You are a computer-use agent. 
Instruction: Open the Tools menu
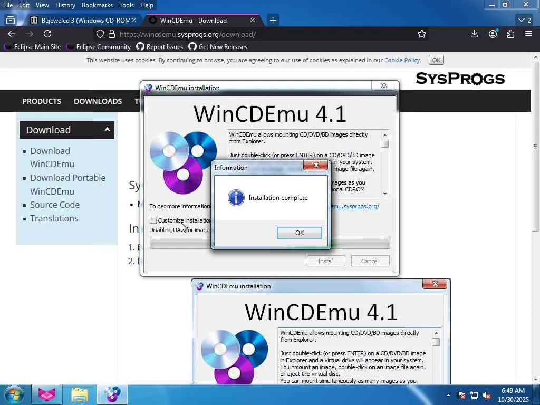point(127,5)
